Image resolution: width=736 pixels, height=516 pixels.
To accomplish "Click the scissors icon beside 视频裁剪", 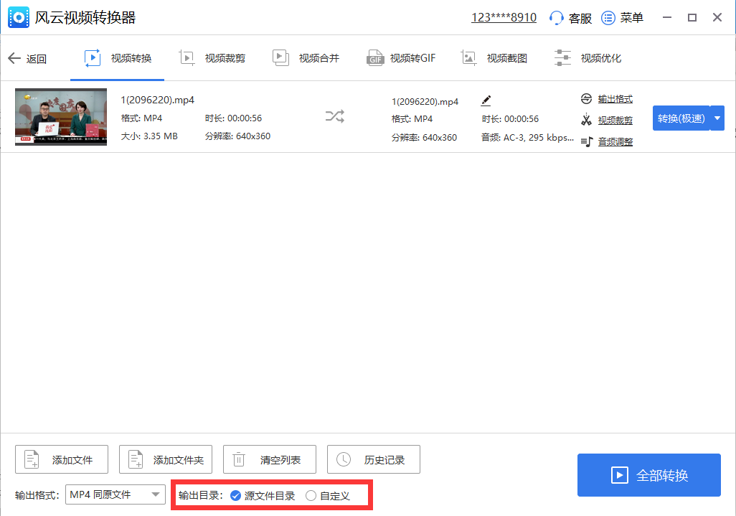I will coord(586,120).
